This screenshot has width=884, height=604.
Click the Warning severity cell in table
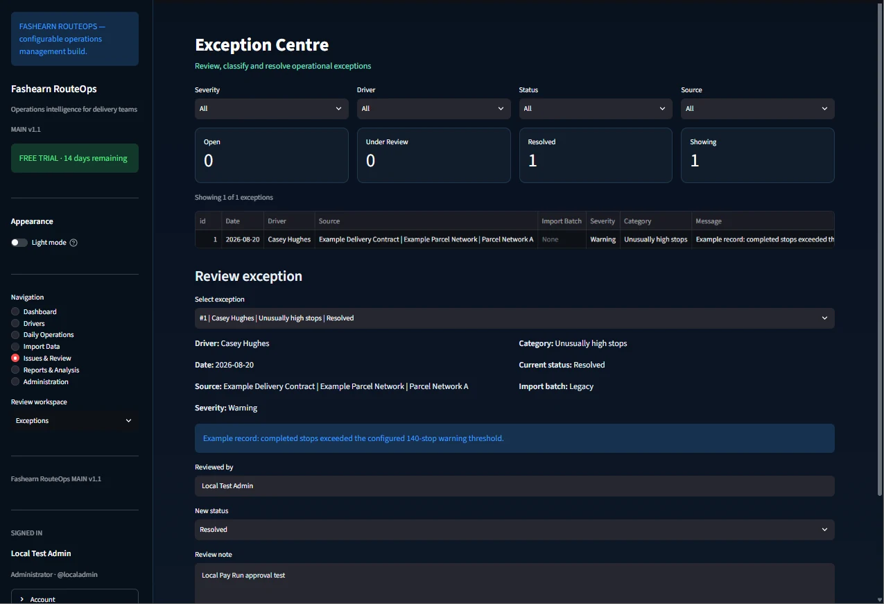pos(603,239)
